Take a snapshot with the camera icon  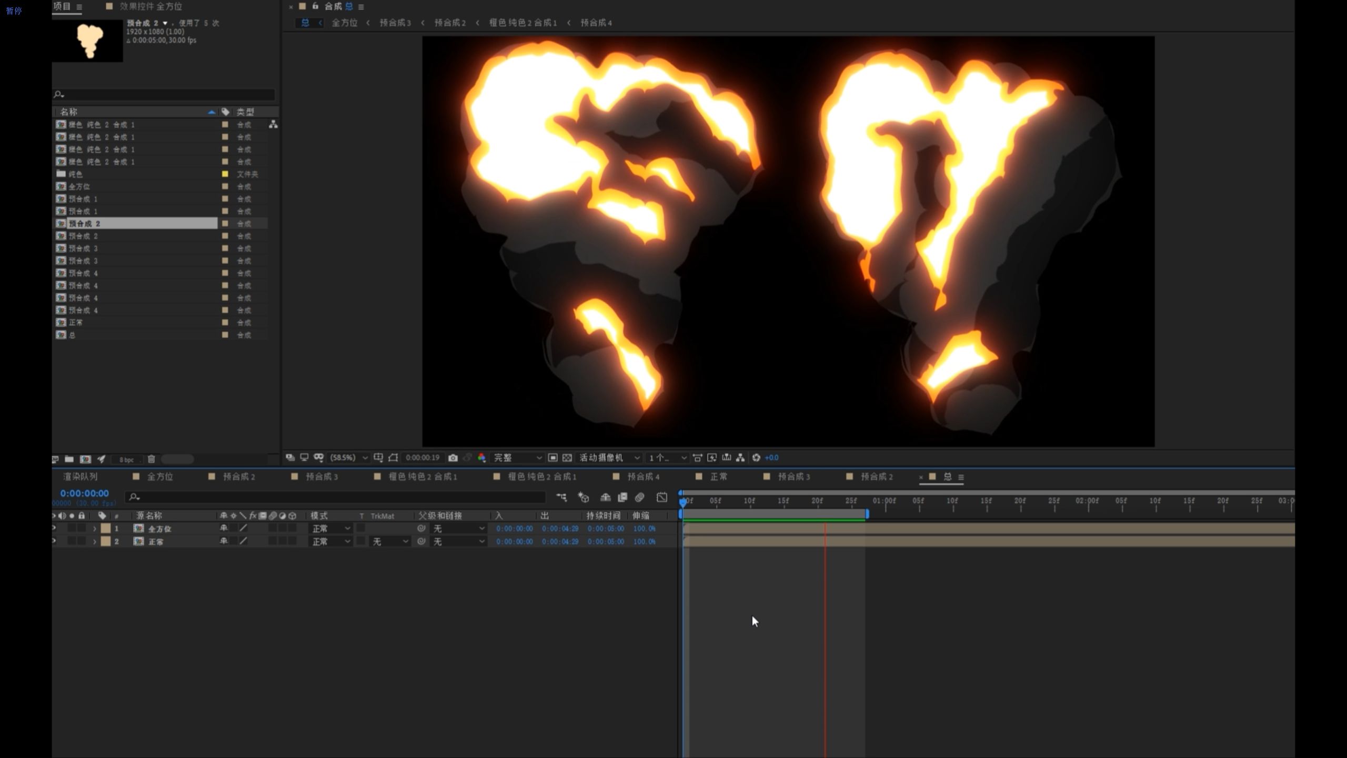453,457
